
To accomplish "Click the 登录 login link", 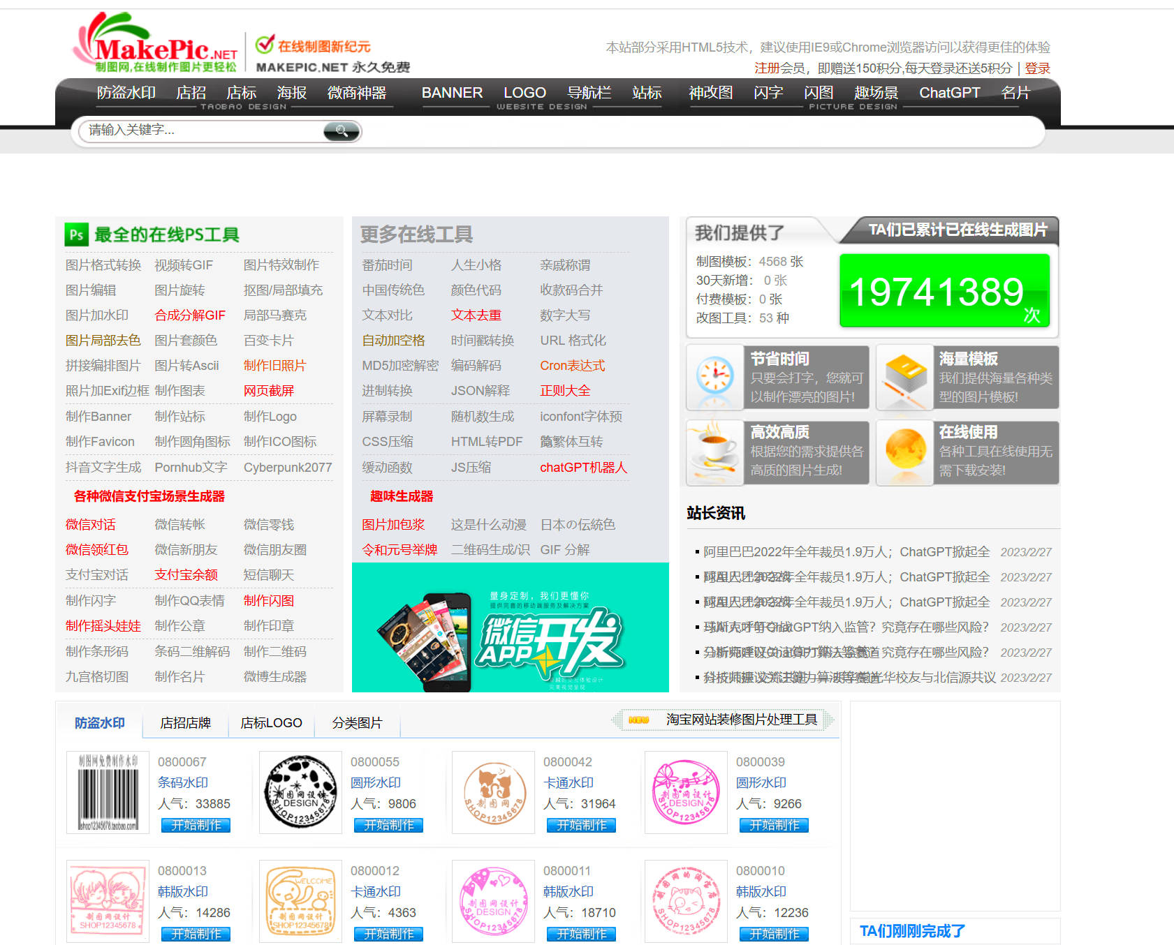I will click(1037, 68).
